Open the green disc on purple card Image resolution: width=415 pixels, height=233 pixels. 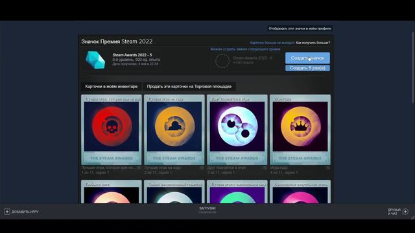(237, 195)
